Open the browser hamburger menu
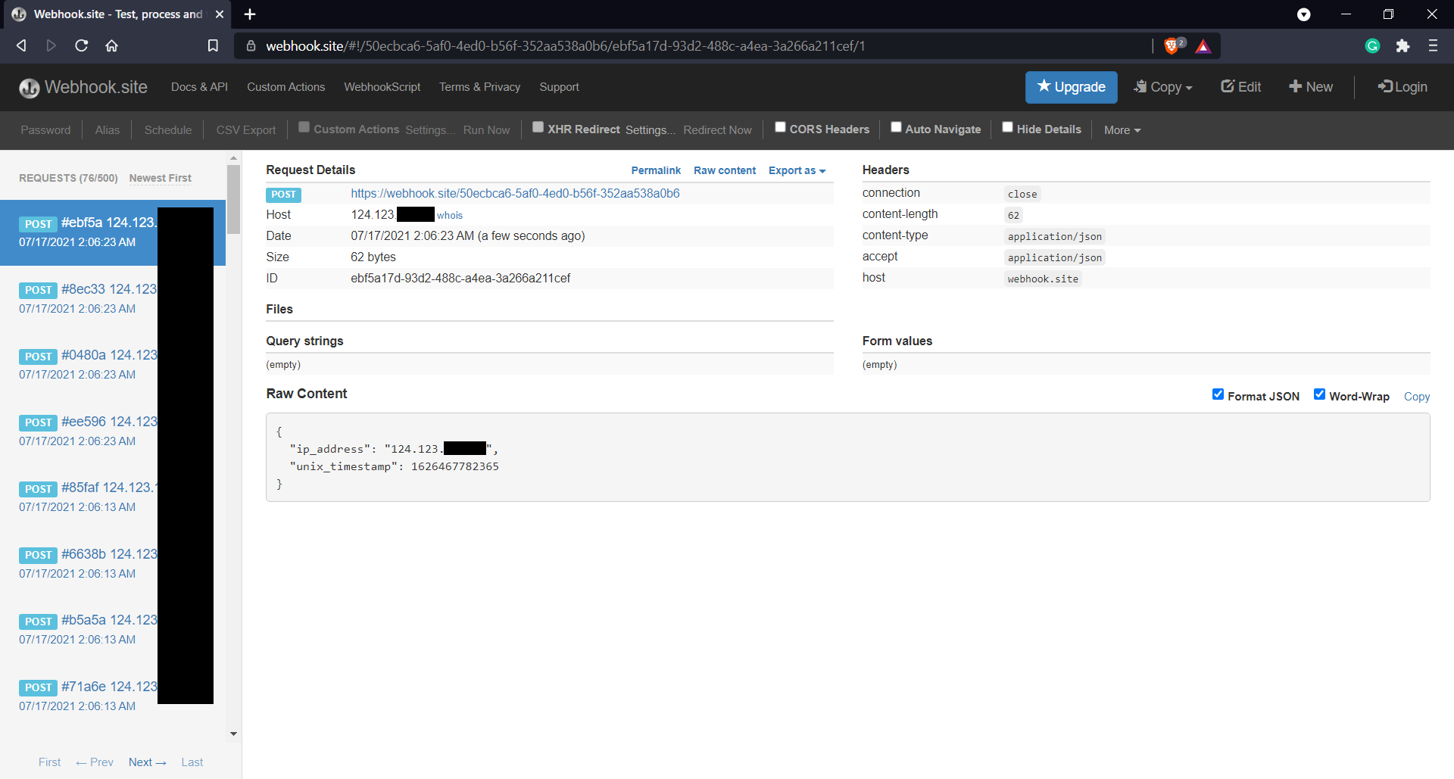Image resolution: width=1454 pixels, height=779 pixels. tap(1433, 45)
